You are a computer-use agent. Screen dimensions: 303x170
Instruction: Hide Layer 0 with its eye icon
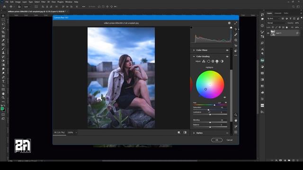click(x=268, y=33)
